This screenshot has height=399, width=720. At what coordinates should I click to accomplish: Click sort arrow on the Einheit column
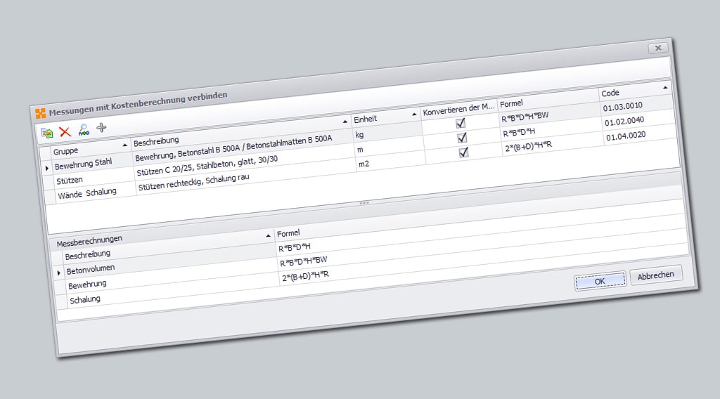click(x=413, y=112)
